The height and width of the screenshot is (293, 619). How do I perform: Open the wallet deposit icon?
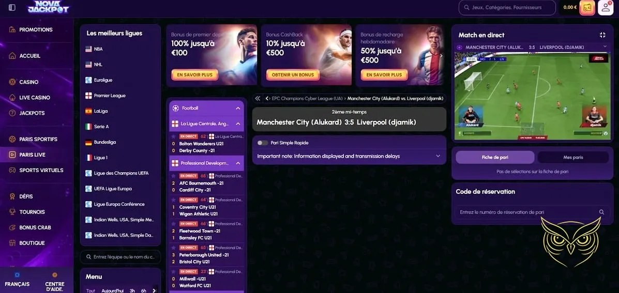point(587,7)
